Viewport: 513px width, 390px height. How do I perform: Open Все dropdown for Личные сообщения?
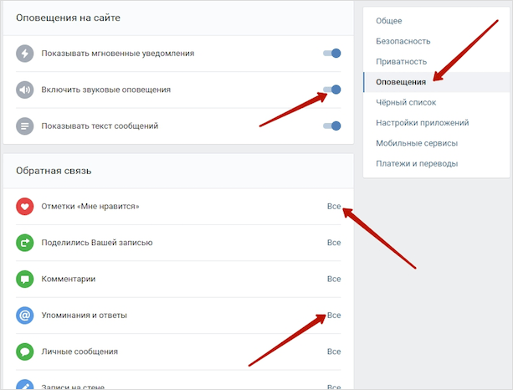pos(334,352)
